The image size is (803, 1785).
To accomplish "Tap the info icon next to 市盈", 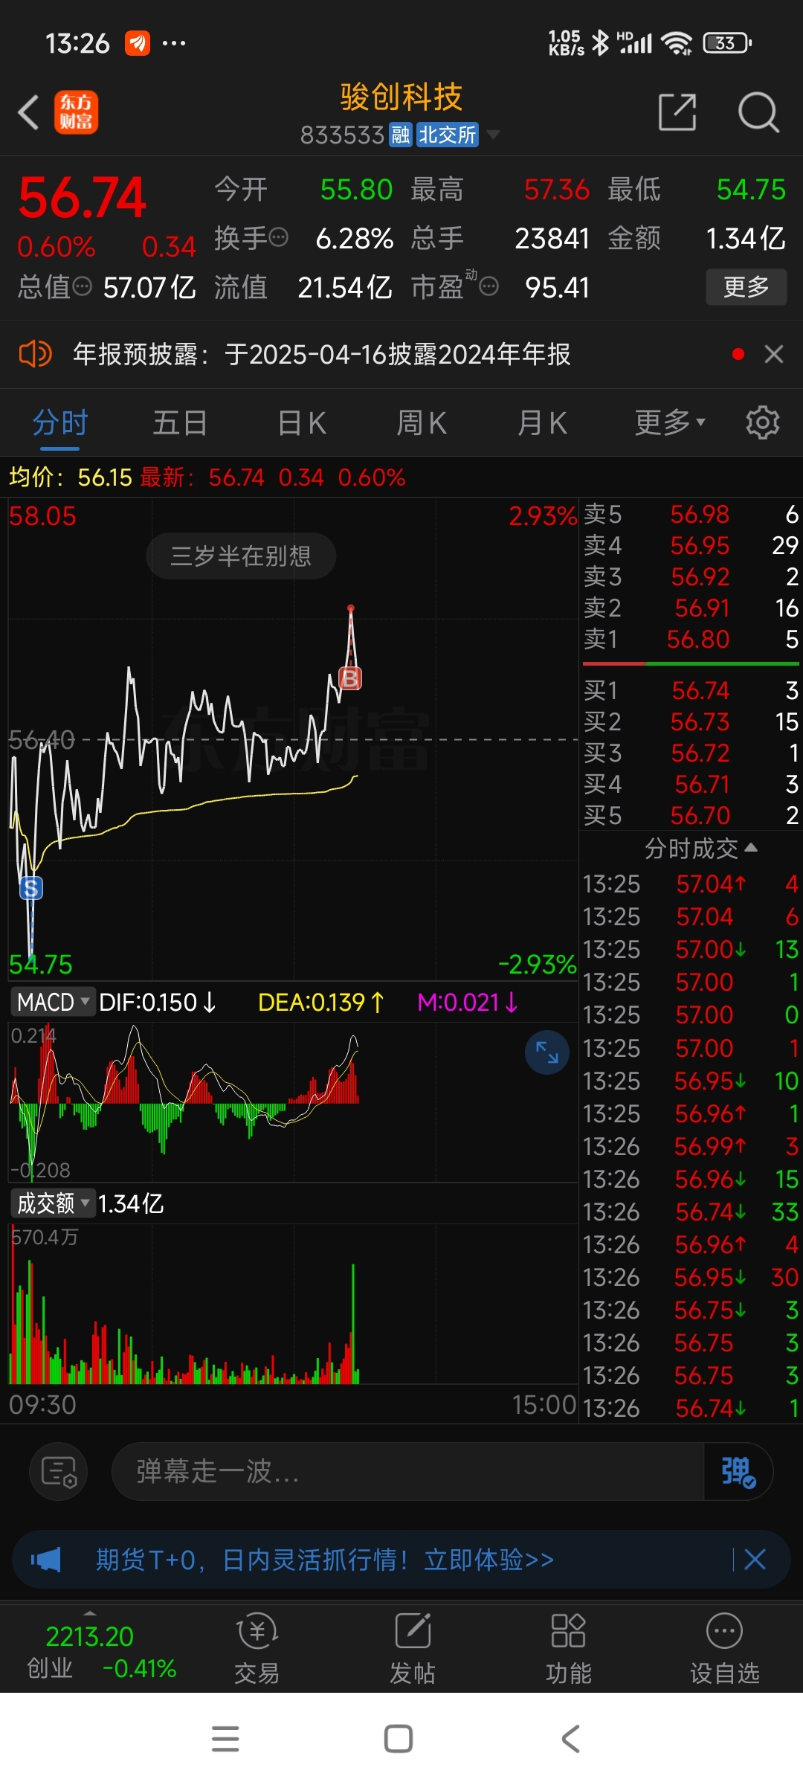I will pos(488,286).
